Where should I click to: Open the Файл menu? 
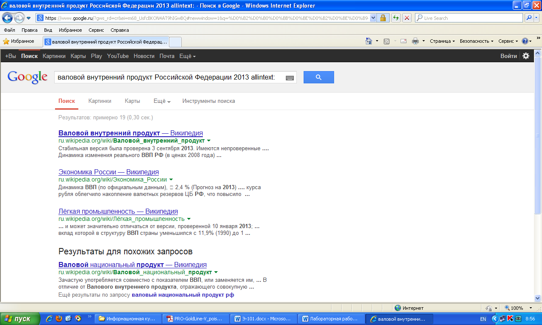click(10, 30)
